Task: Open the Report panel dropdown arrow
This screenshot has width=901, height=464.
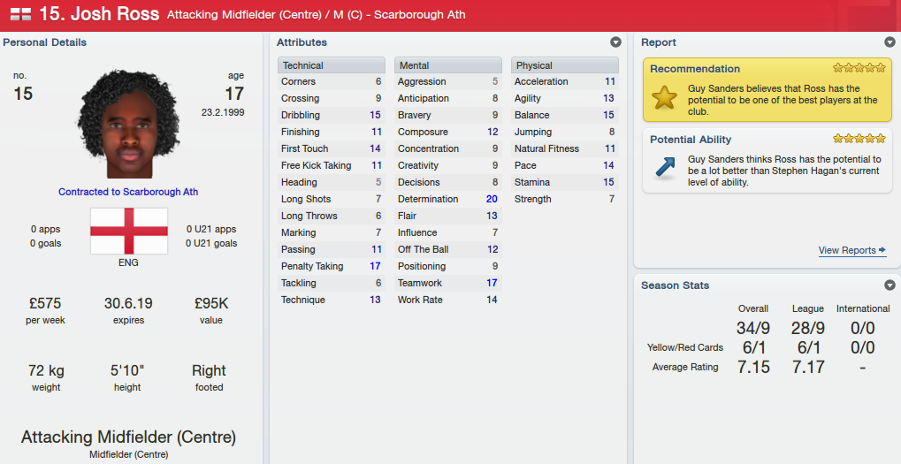Action: click(890, 42)
